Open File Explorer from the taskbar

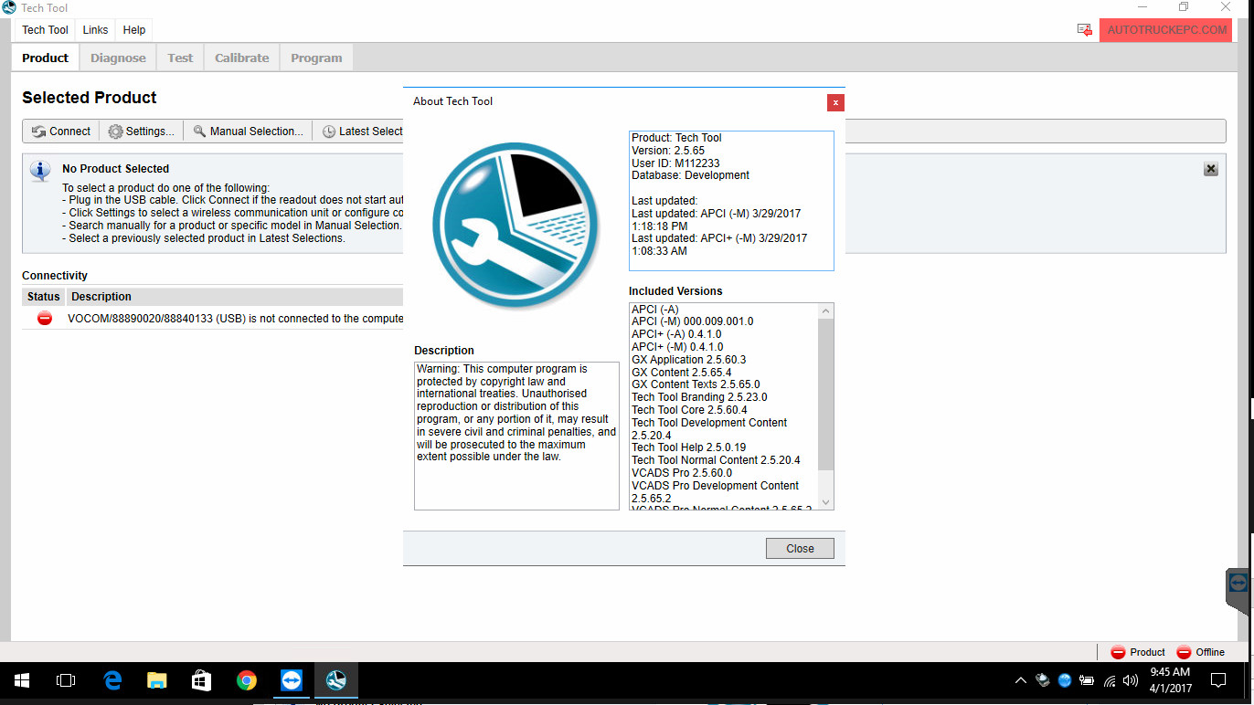coord(157,680)
